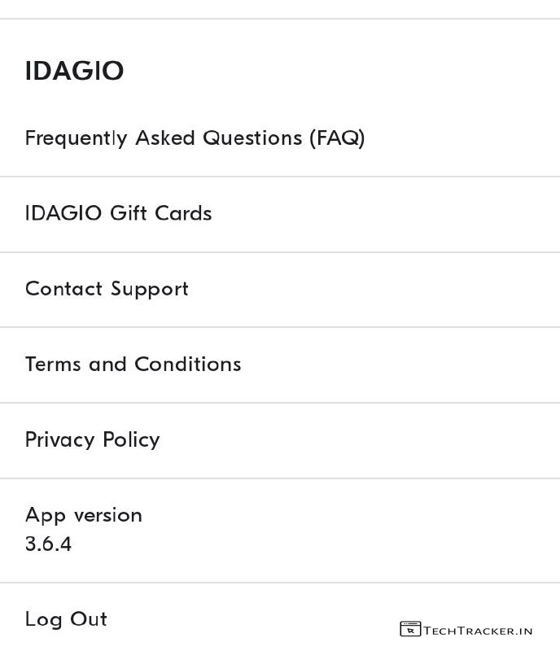The width and height of the screenshot is (560, 651).
Task: Tap the word FAQ in parentheses
Action: coord(337,138)
